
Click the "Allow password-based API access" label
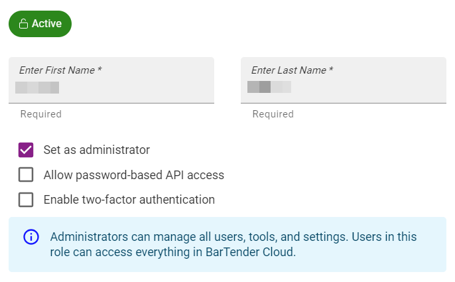(x=134, y=175)
